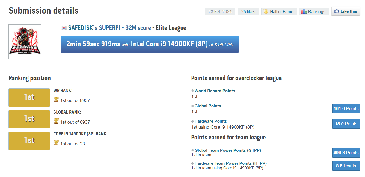The height and width of the screenshot is (177, 365).
Task: Click the arrow icon before World Record Points
Action: click(192, 91)
